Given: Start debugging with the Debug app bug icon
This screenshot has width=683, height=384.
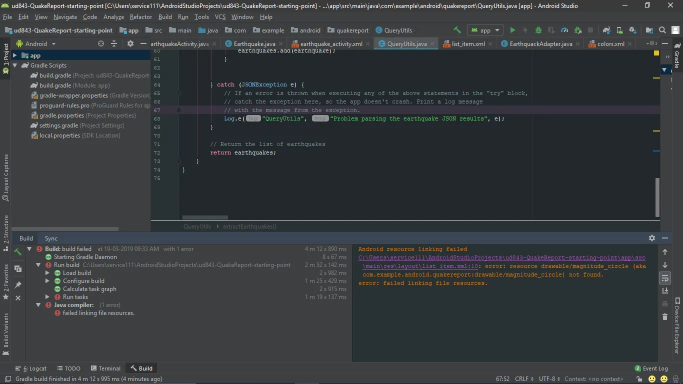Looking at the screenshot, I should pyautogui.click(x=538, y=30).
